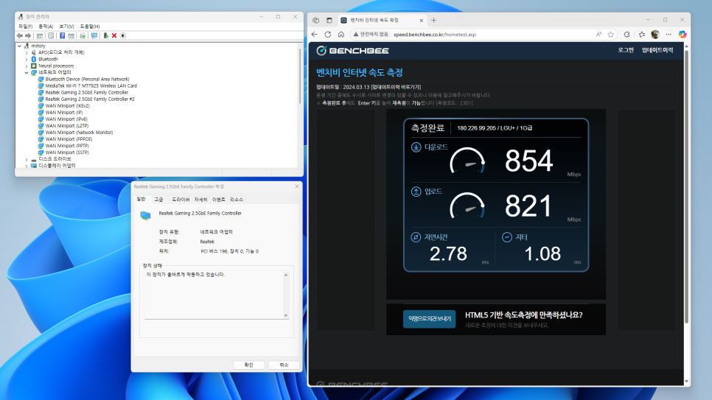Expand the Neural processors category

[27, 66]
